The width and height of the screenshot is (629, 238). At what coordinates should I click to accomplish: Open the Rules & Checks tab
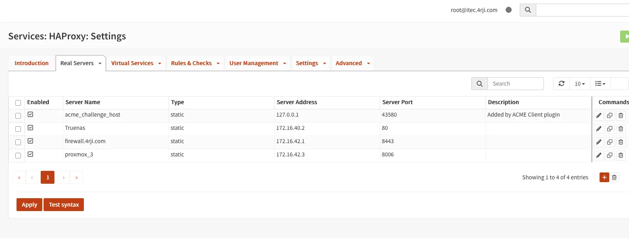[191, 63]
